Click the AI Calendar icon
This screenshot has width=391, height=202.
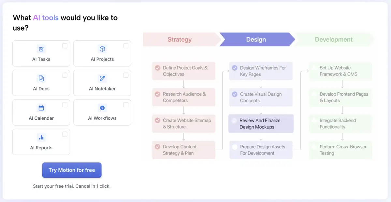41,108
